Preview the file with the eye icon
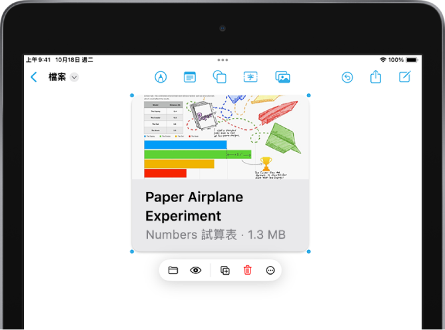The image size is (445, 330). click(196, 270)
